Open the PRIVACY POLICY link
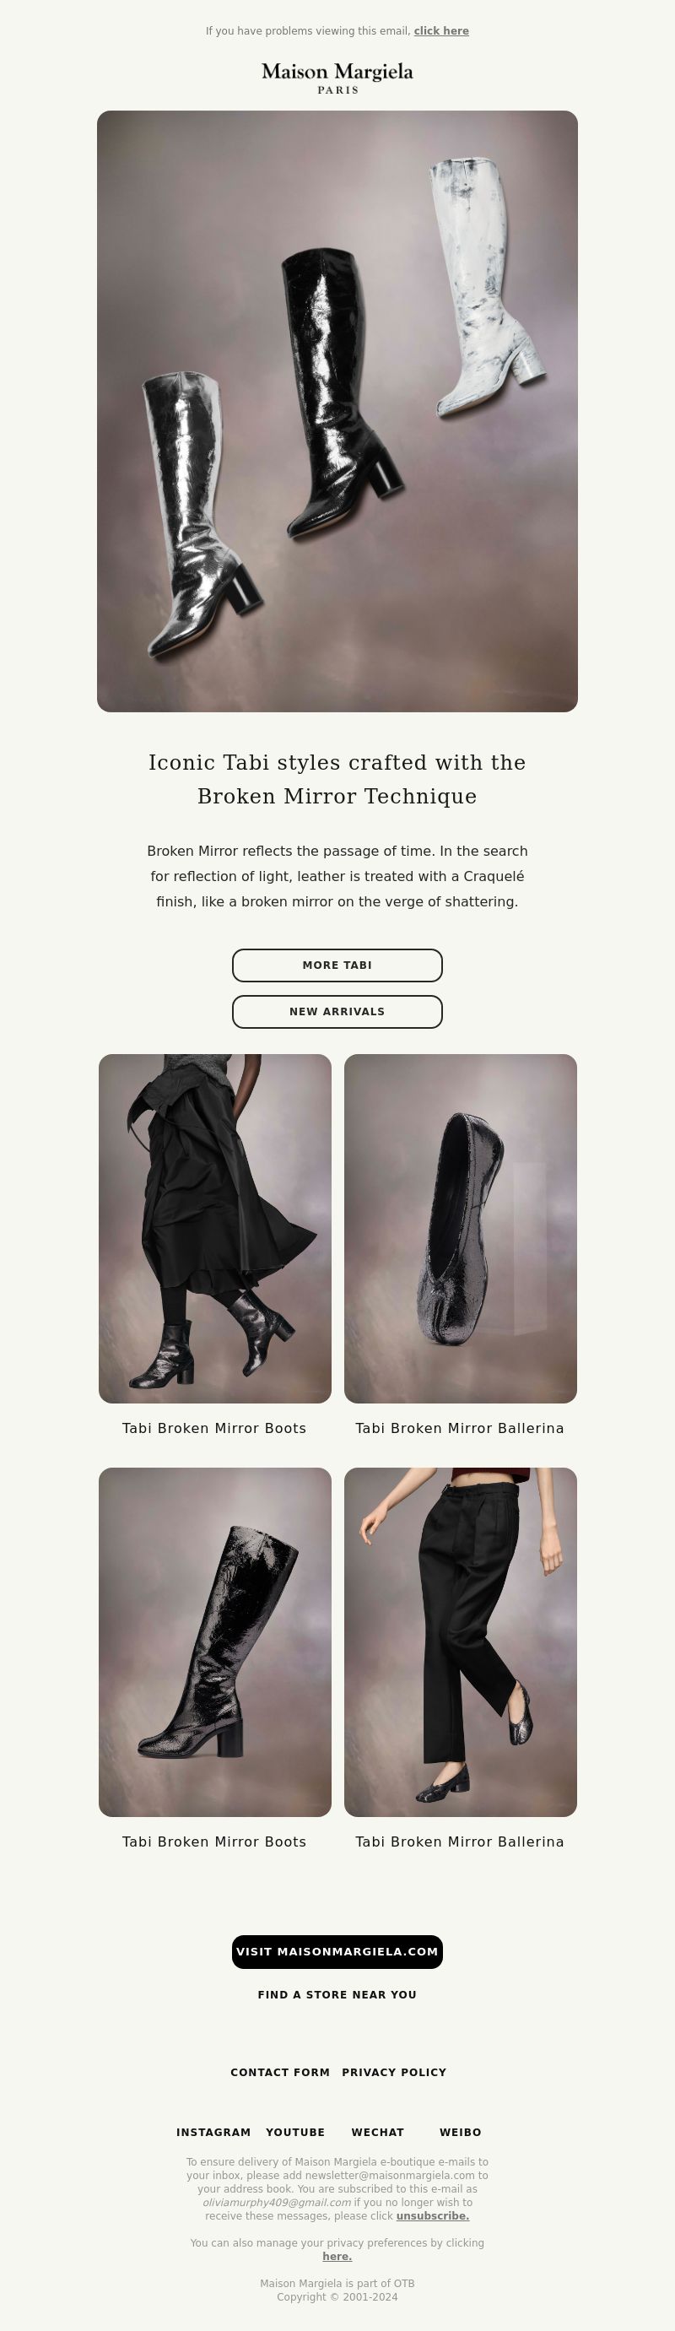This screenshot has width=675, height=2331. click(x=395, y=2072)
